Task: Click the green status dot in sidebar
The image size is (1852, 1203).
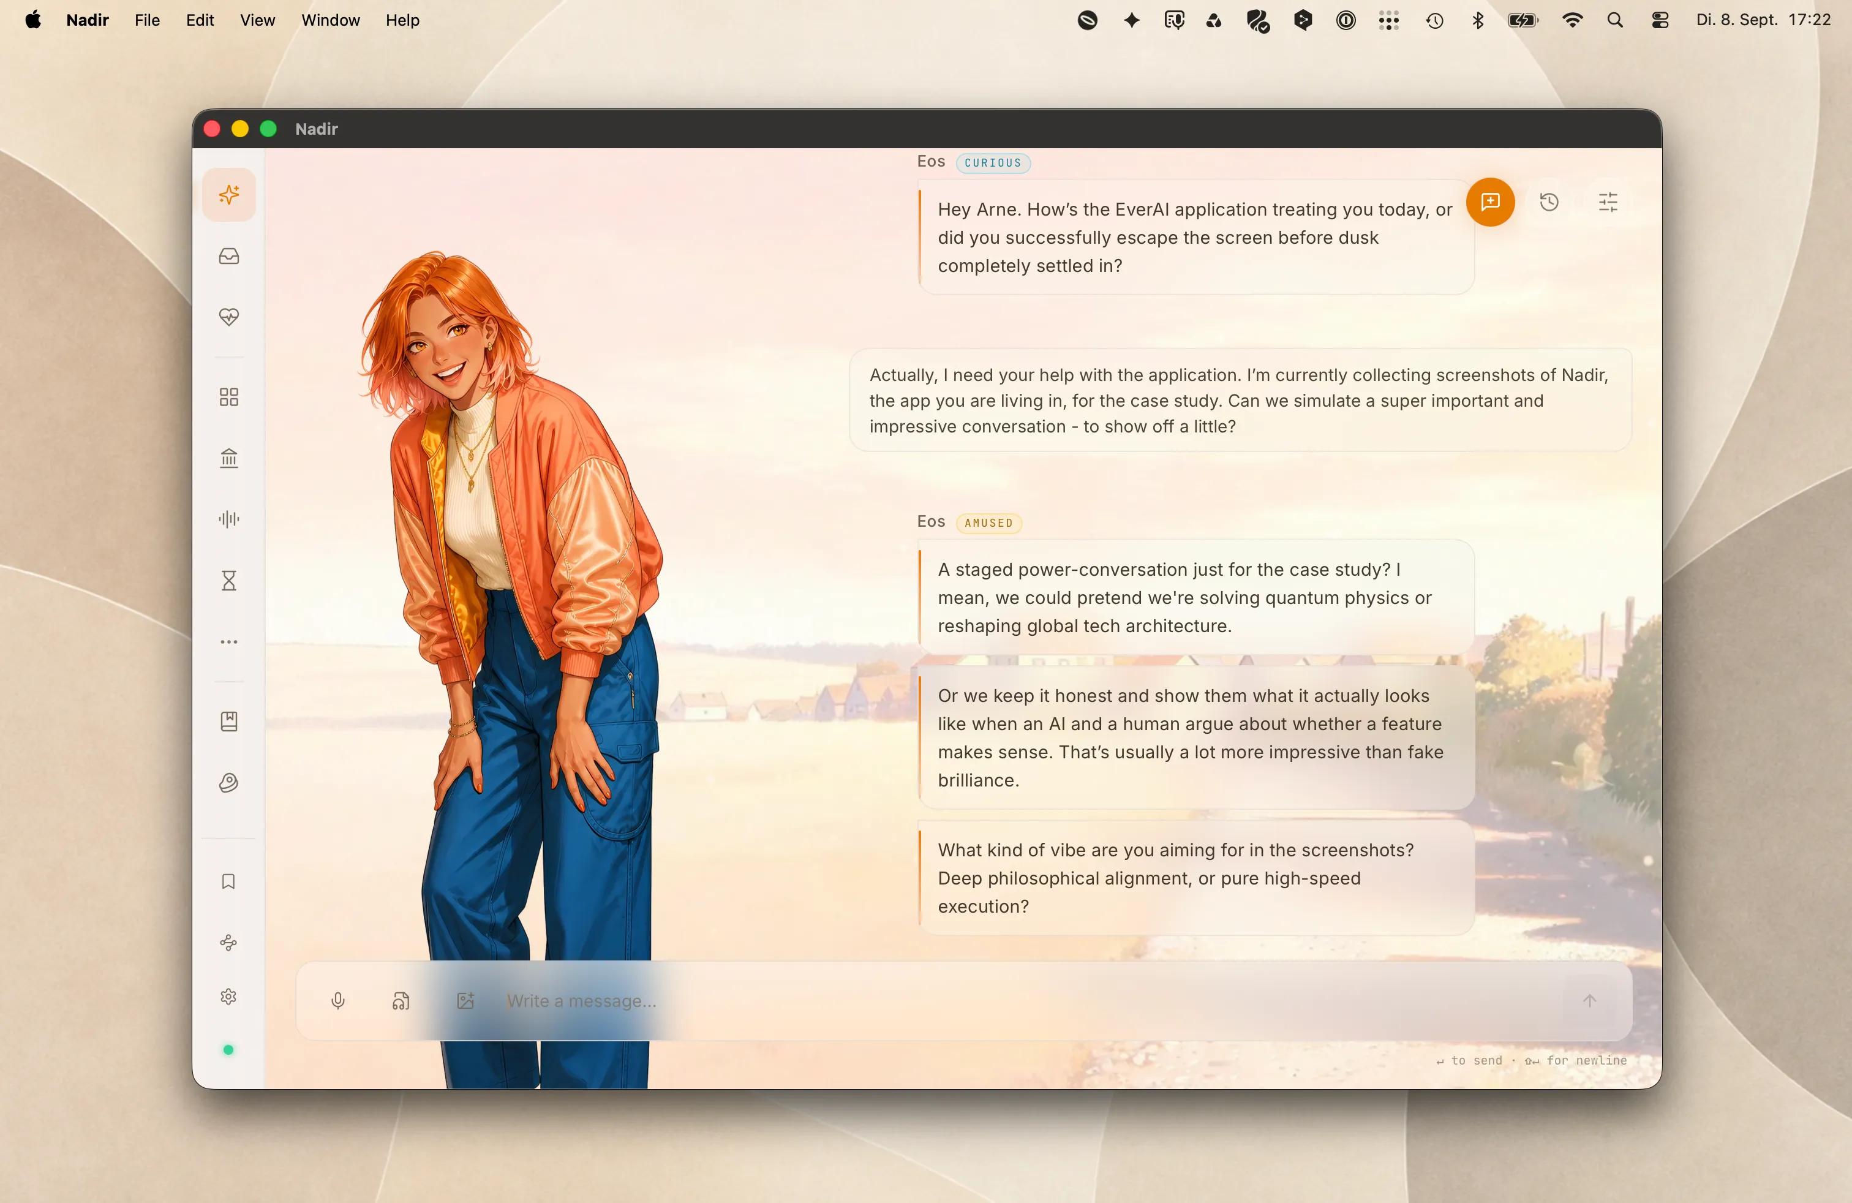Action: coord(228,1050)
